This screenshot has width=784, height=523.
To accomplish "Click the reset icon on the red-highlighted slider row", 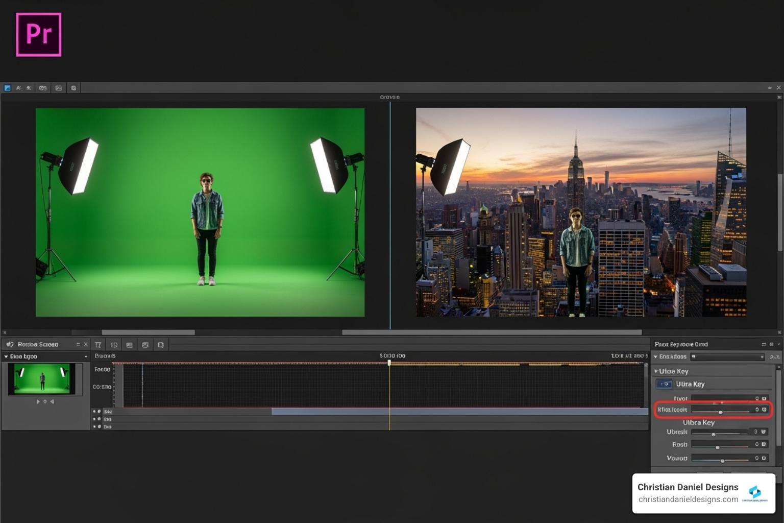I will [764, 410].
